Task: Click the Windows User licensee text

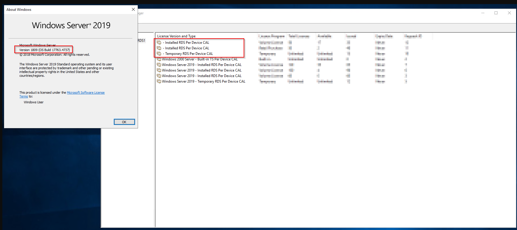Action: (34, 102)
